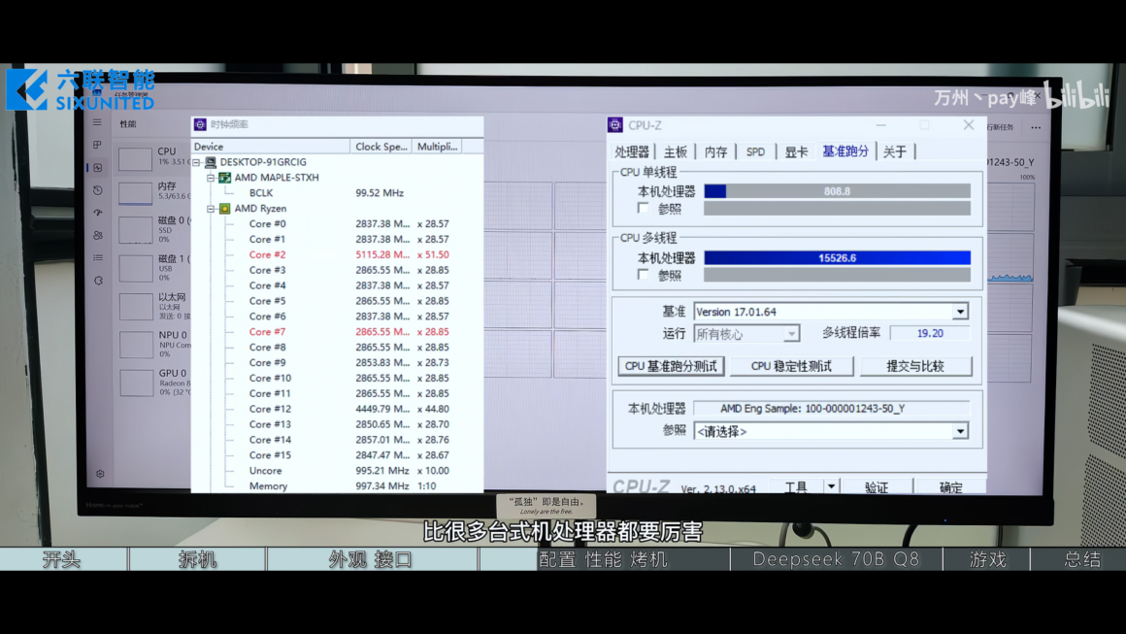Tick the 参照 checkbox under CPU 单线程
The height and width of the screenshot is (634, 1126).
643,208
